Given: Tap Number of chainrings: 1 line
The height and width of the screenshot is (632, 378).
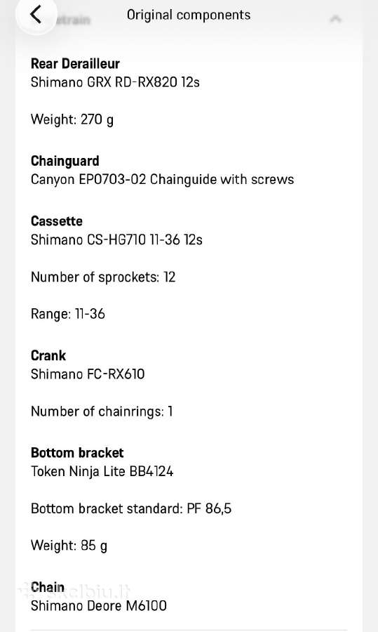Looking at the screenshot, I should point(102,412).
